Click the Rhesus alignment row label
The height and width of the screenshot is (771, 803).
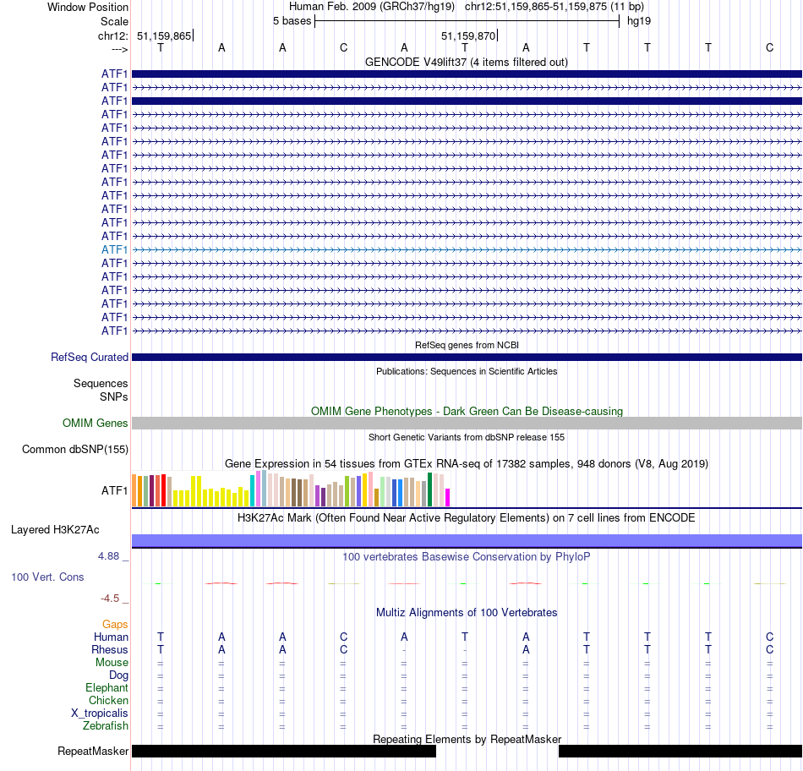coord(110,649)
